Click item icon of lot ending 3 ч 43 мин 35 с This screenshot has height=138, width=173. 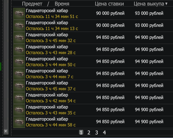(x=19, y=110)
